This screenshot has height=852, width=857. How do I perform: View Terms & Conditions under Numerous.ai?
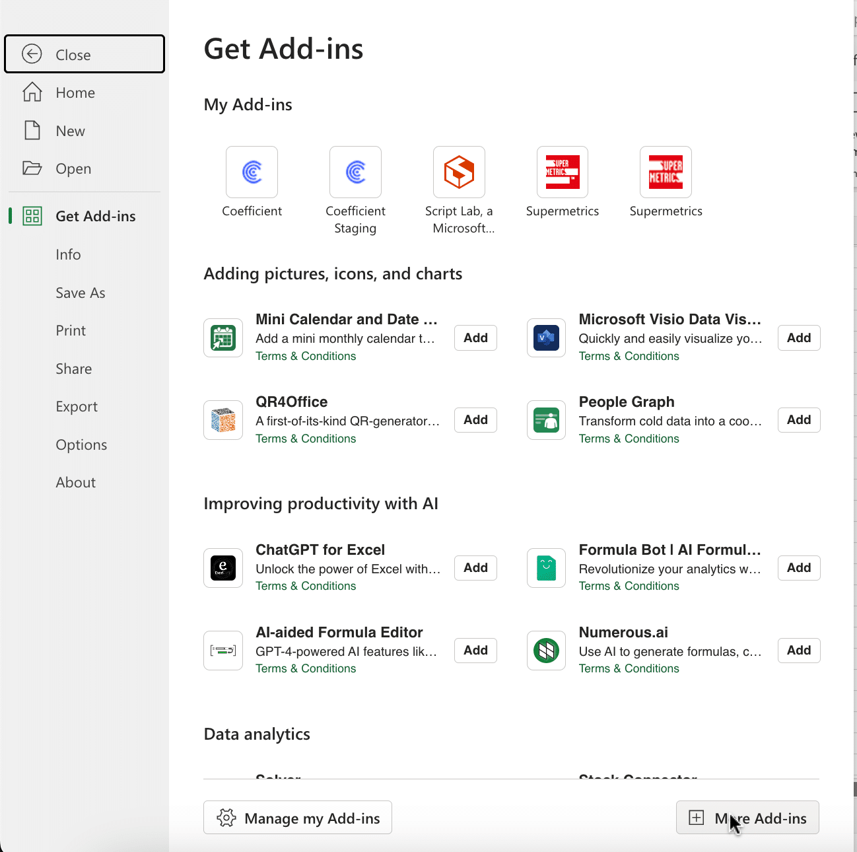pyautogui.click(x=629, y=668)
